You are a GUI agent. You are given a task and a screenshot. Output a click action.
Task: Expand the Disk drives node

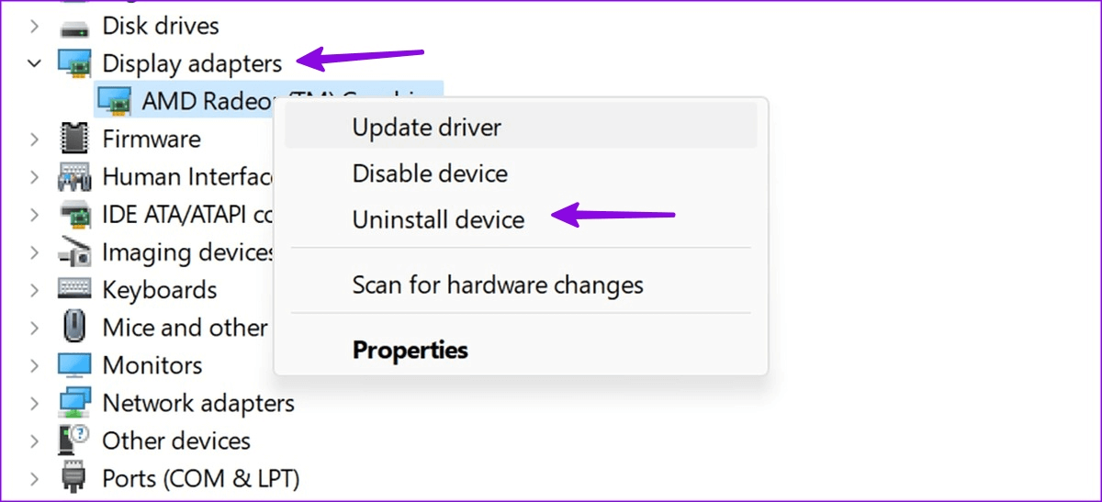point(35,26)
